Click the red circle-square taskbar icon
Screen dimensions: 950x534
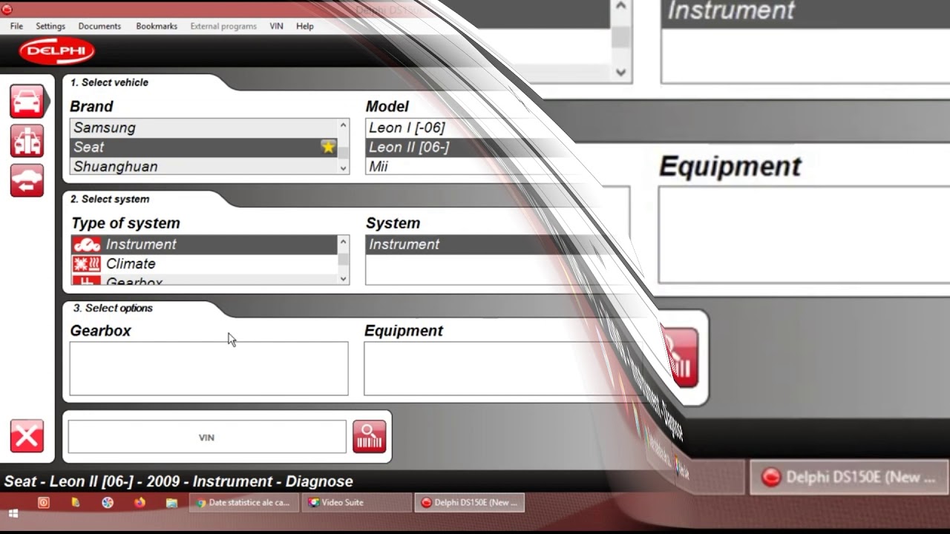click(x=44, y=503)
